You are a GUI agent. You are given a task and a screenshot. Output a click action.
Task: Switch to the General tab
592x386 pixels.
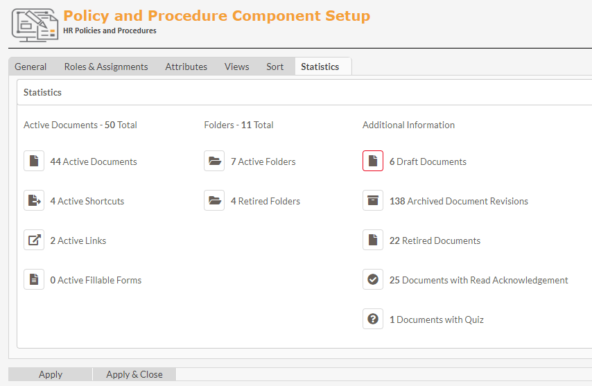(31, 67)
